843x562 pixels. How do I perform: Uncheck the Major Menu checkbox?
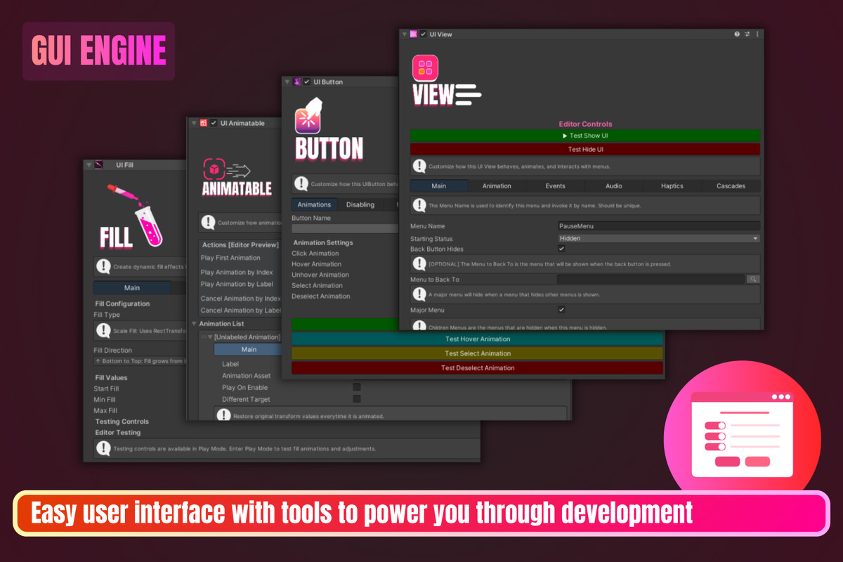(561, 310)
